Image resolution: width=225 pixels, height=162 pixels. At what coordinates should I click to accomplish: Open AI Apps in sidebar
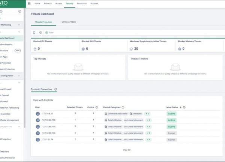click(4, 57)
